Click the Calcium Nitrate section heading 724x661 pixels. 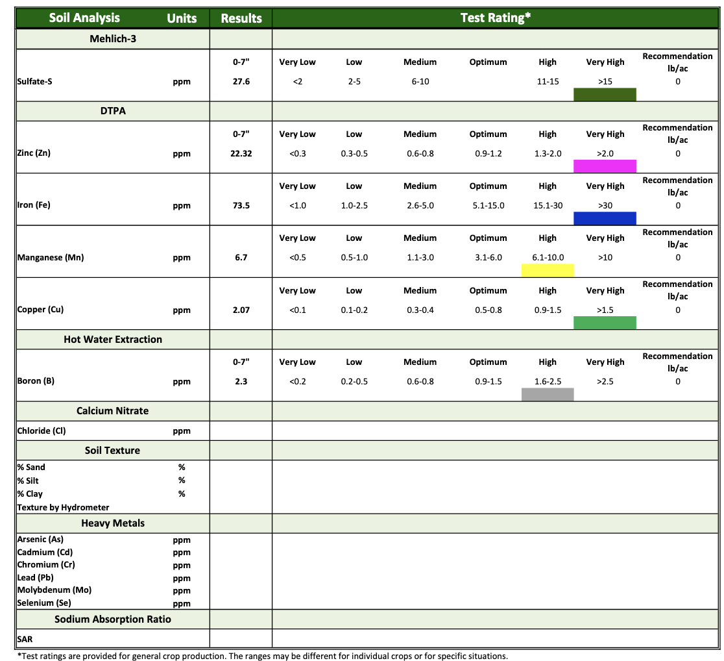[113, 411]
